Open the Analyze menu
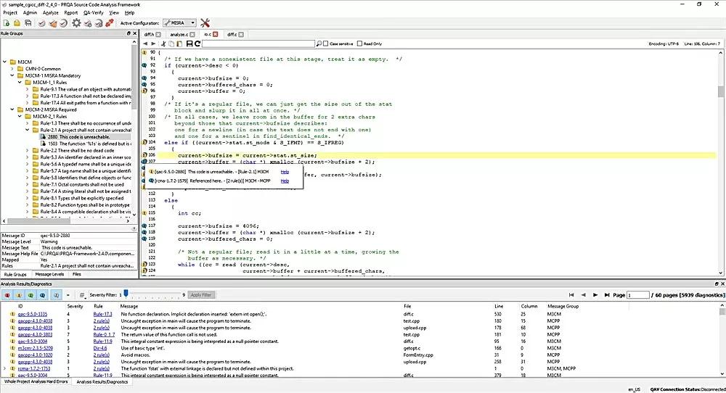Image resolution: width=726 pixels, height=393 pixels. (51, 12)
